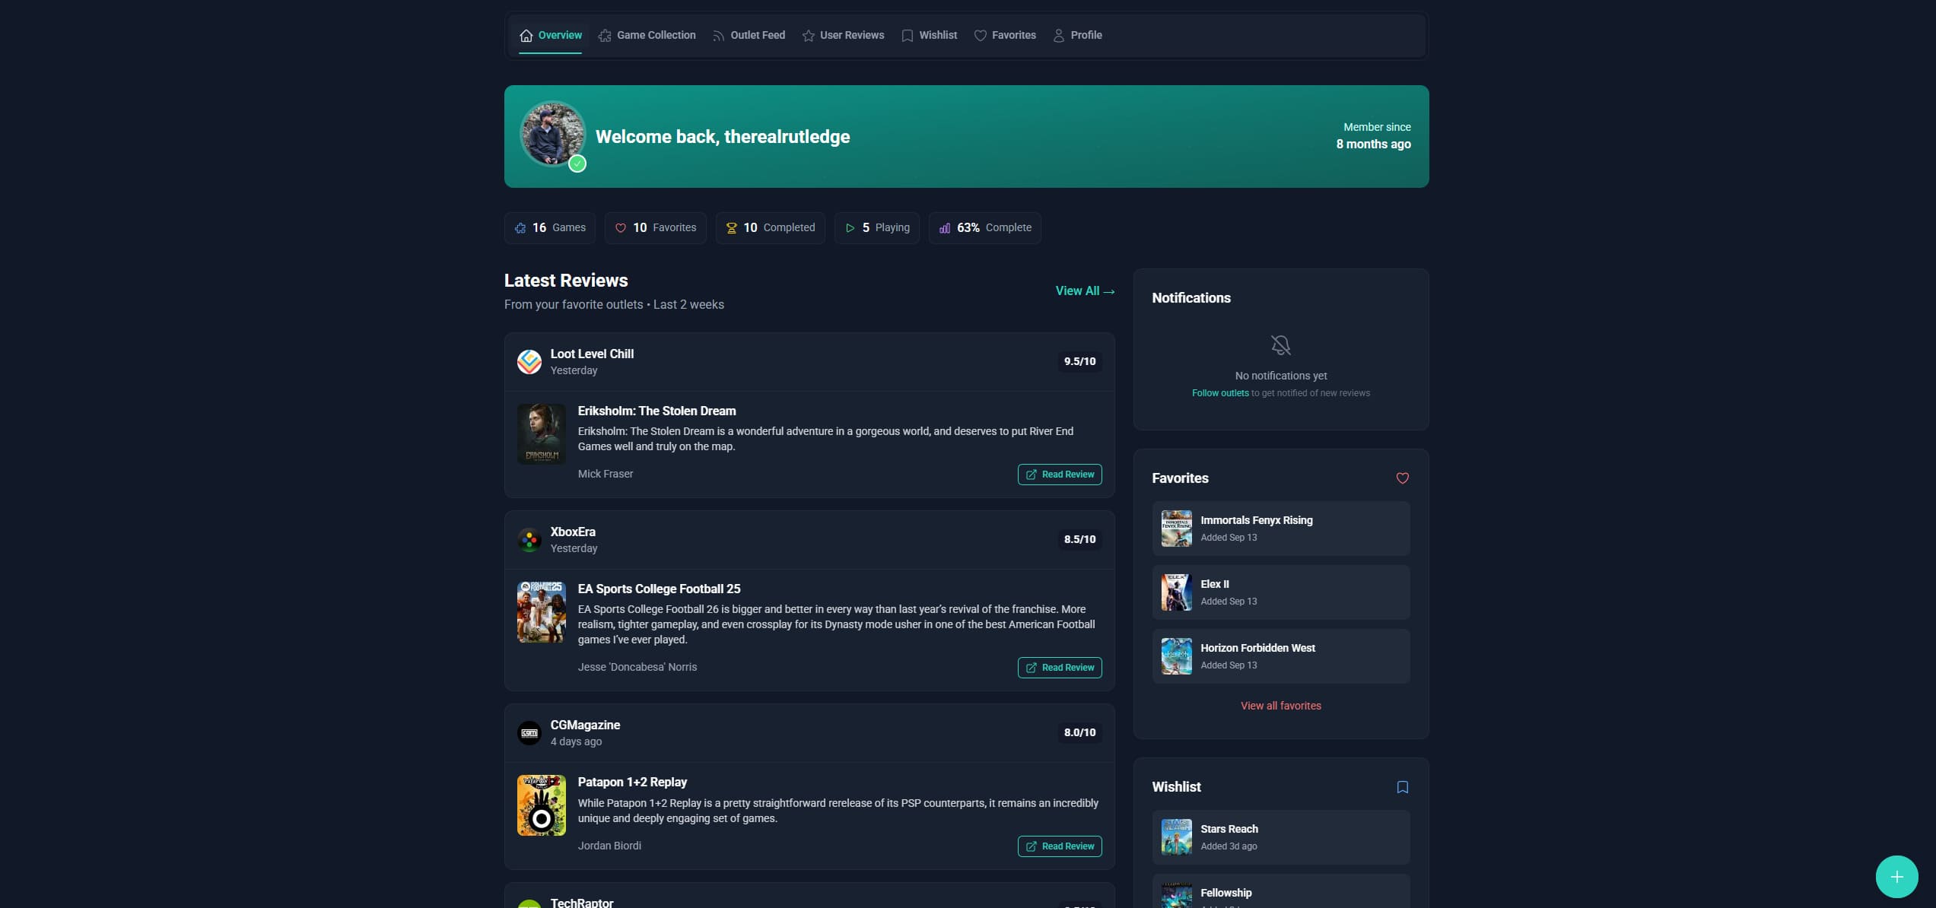Go to the User Reviews tab

tap(843, 35)
